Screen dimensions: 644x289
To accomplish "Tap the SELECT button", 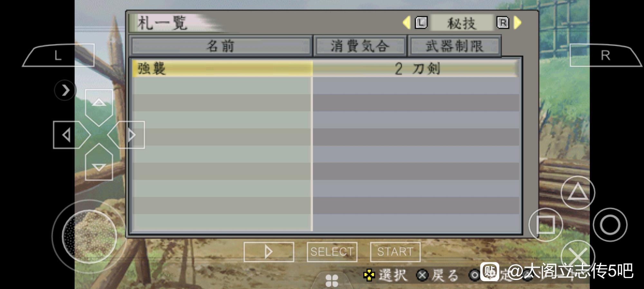I will click(332, 252).
